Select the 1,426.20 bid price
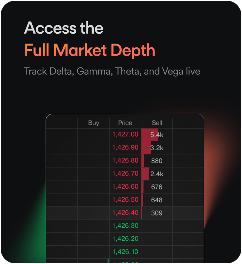242x264 pixels. (x=125, y=239)
